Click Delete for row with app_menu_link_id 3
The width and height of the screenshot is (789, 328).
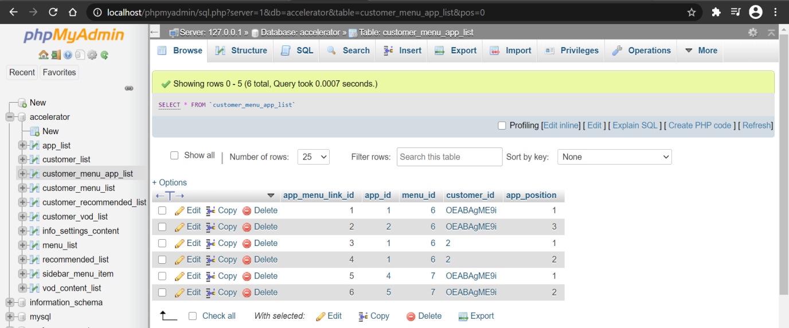click(x=260, y=243)
